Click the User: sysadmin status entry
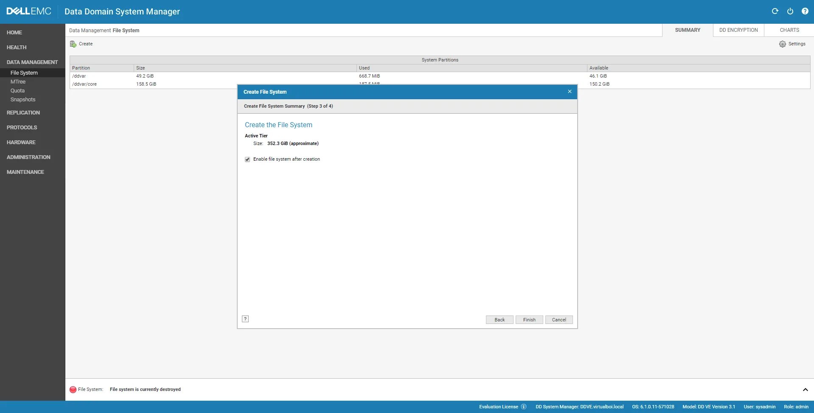This screenshot has width=814, height=413. [759, 407]
